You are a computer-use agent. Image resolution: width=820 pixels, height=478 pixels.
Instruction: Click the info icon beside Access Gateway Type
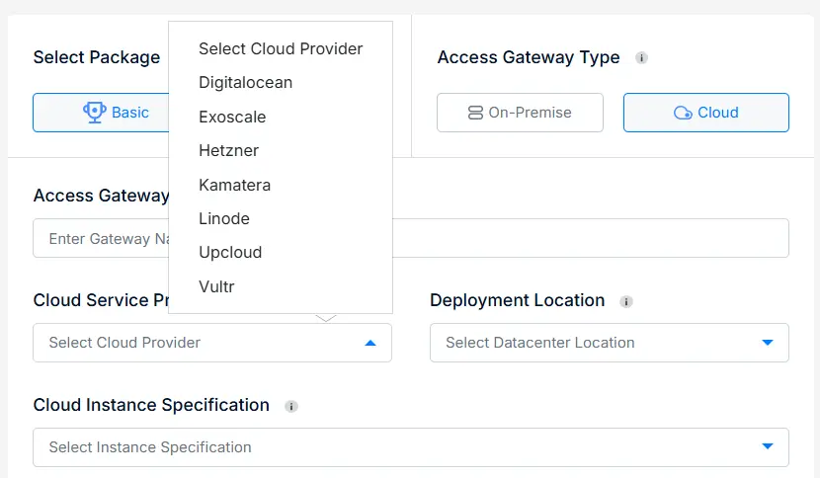pos(641,57)
